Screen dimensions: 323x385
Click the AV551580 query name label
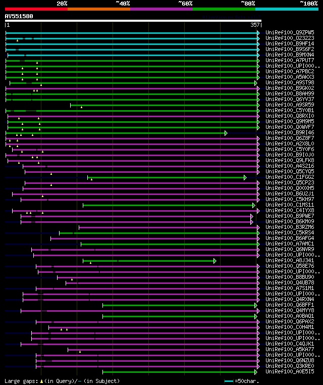19,16
